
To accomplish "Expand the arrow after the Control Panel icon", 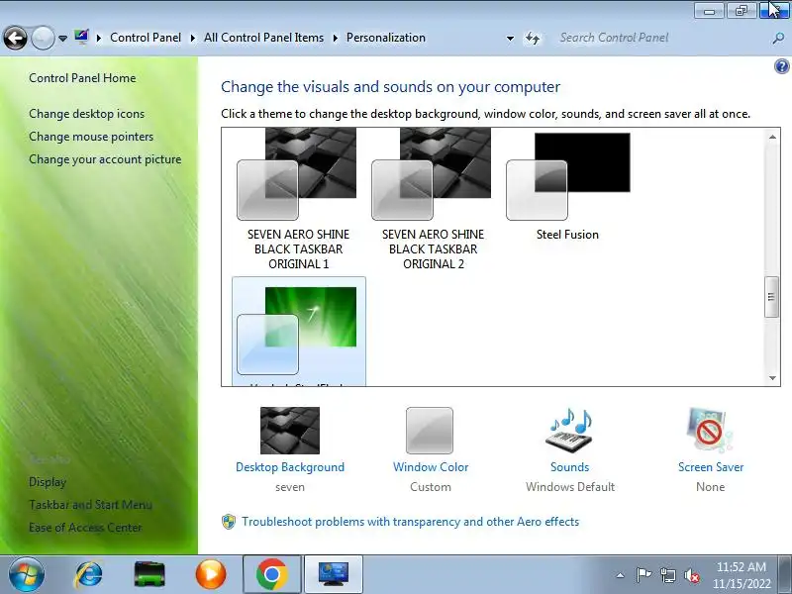I will point(99,38).
